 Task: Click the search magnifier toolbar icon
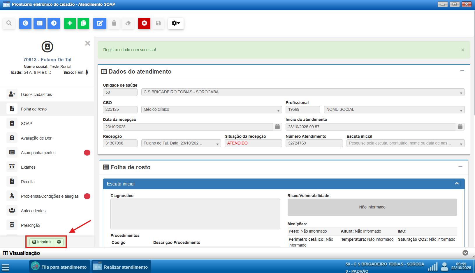(x=9, y=23)
